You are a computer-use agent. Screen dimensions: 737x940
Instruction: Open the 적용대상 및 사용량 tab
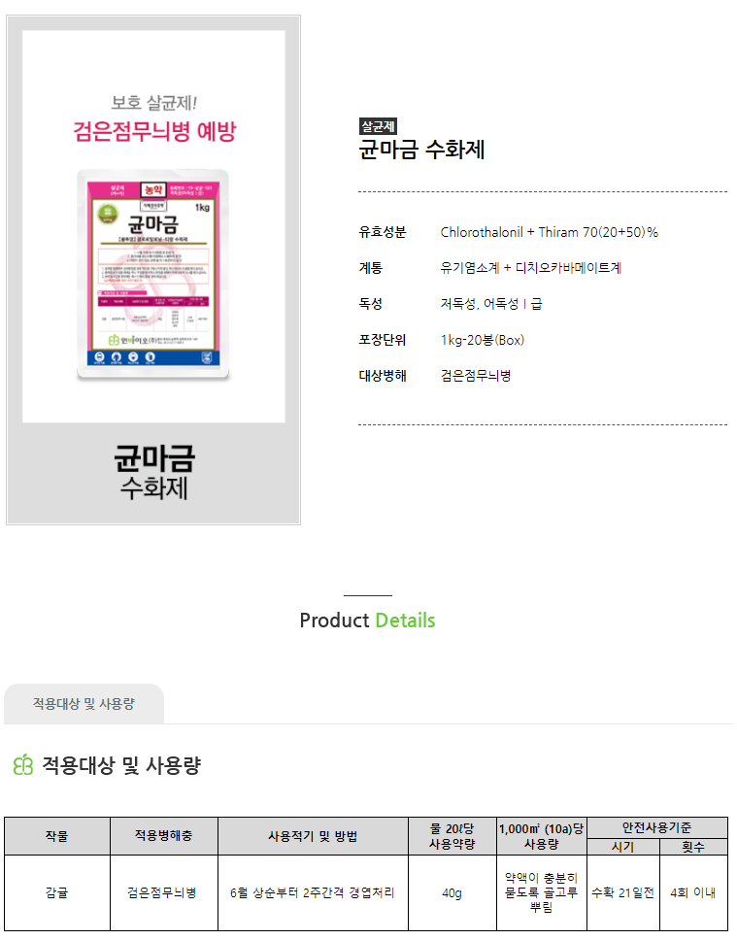84,704
